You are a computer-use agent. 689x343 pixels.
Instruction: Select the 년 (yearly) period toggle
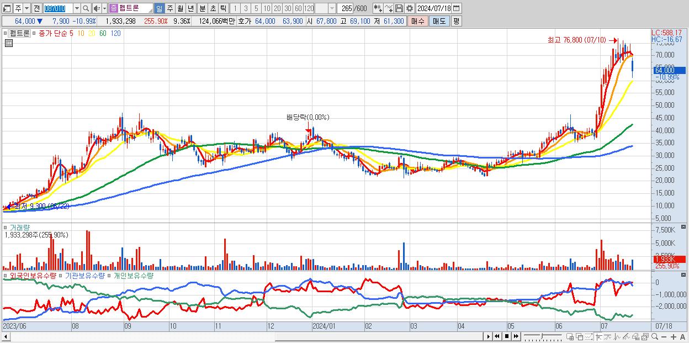click(x=190, y=8)
